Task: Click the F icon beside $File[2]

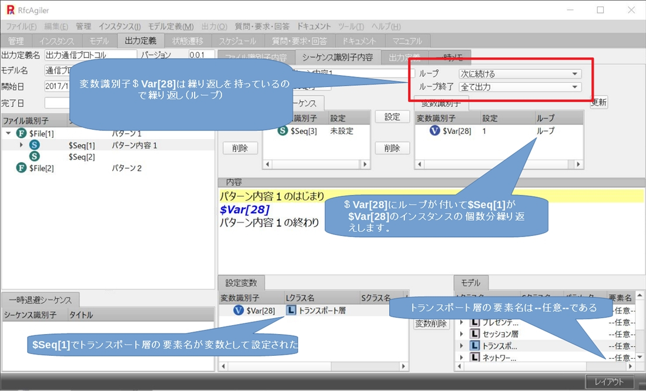Action: pos(21,168)
